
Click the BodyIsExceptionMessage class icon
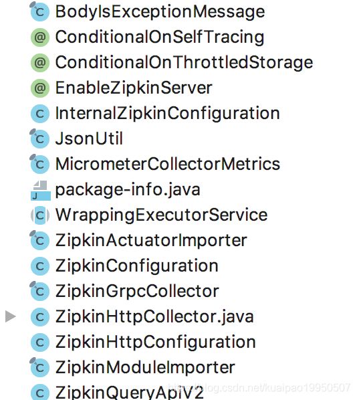coord(39,11)
